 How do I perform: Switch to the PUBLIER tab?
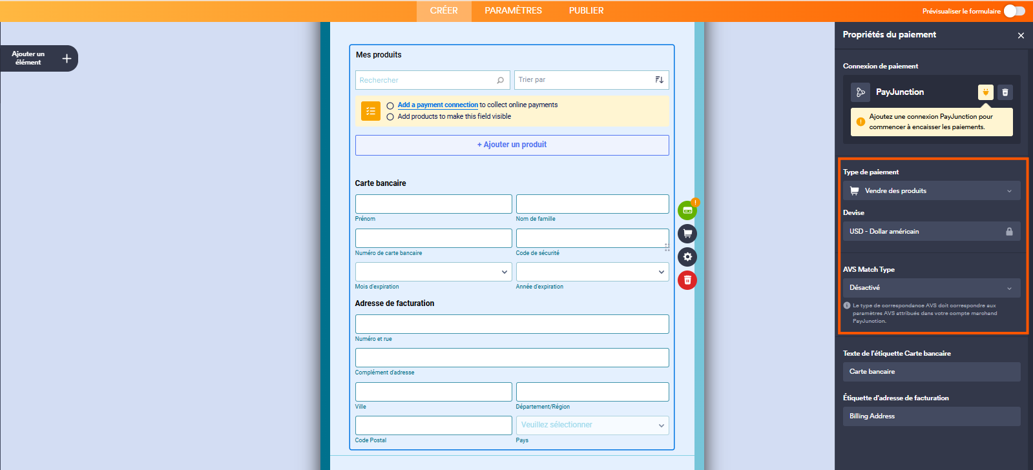[x=587, y=11]
